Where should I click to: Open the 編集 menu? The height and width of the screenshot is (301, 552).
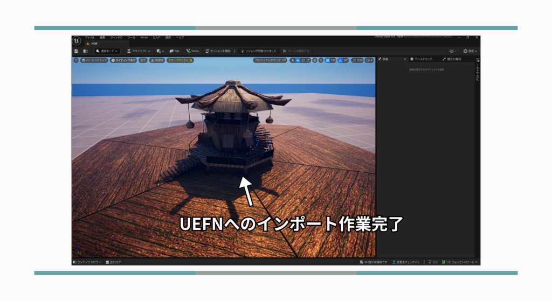[102, 37]
